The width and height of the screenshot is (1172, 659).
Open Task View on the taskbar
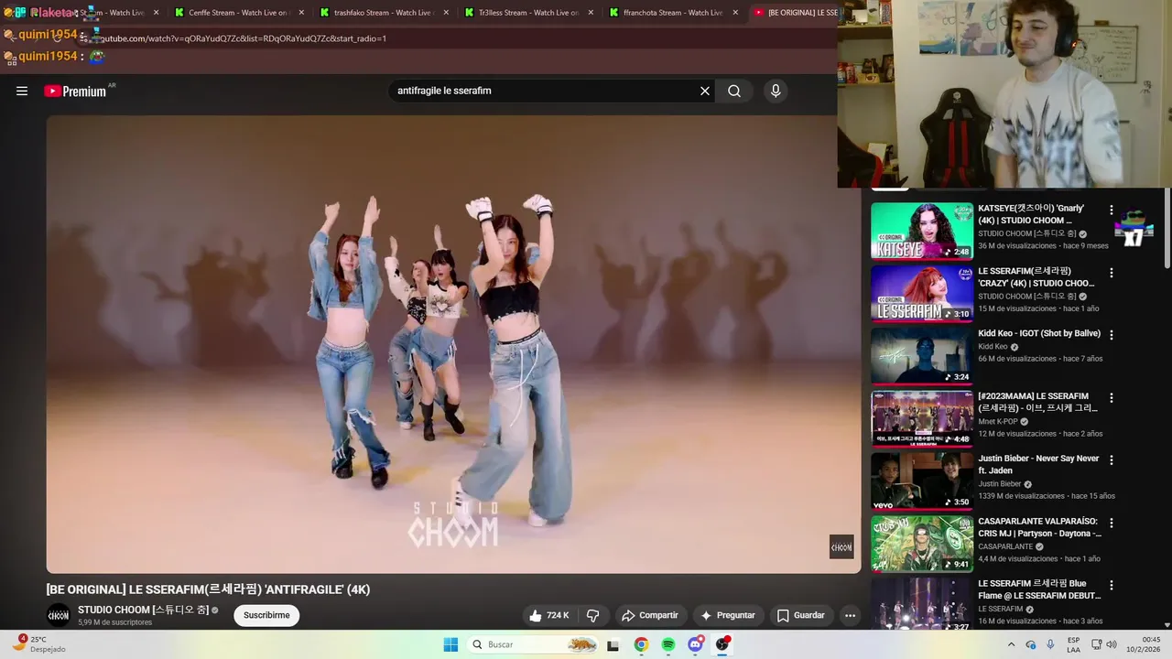pos(613,644)
